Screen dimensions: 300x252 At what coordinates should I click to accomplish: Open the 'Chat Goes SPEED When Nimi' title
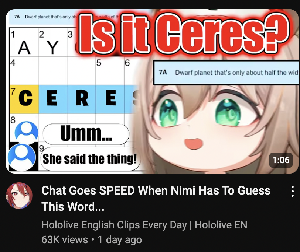click(156, 199)
